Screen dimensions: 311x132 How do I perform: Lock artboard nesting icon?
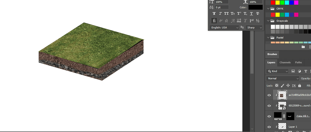coord(294,86)
